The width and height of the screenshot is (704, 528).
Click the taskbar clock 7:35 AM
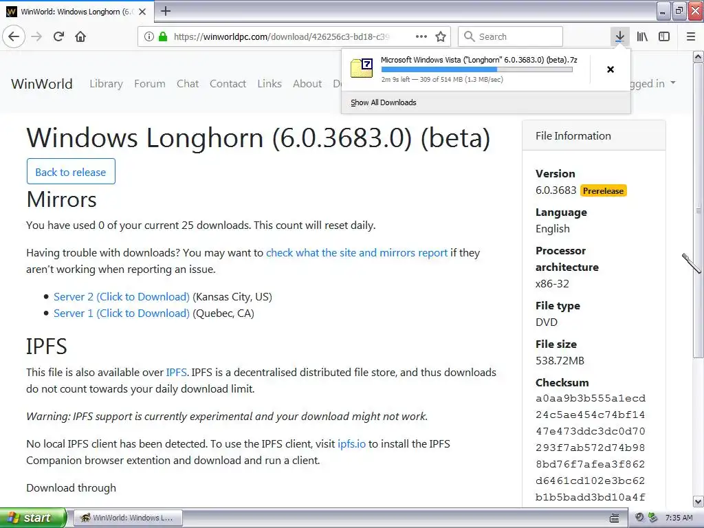point(679,518)
